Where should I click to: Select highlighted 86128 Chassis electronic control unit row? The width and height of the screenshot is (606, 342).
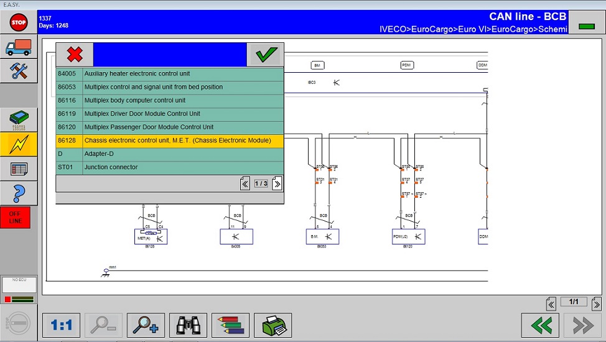coord(170,141)
